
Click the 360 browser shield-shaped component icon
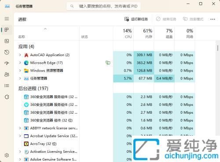(x=26, y=104)
